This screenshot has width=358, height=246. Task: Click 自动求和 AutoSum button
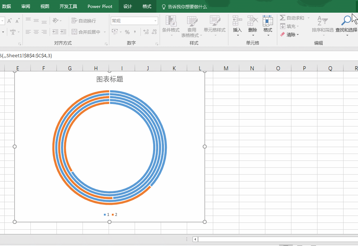pyautogui.click(x=292, y=18)
